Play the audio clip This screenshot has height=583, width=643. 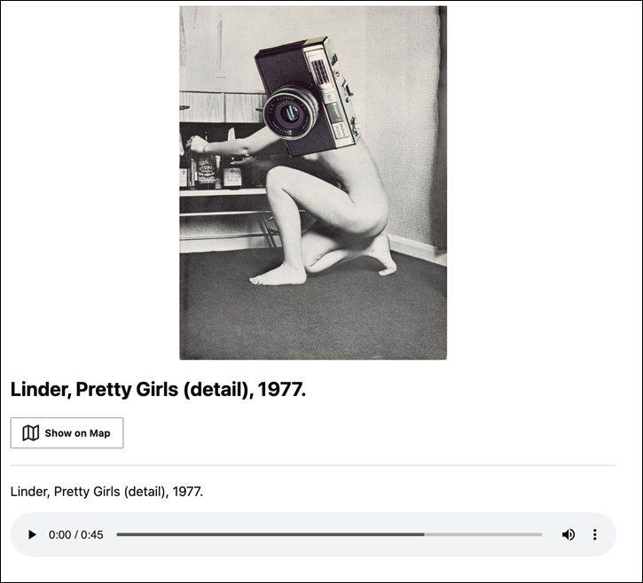click(32, 534)
